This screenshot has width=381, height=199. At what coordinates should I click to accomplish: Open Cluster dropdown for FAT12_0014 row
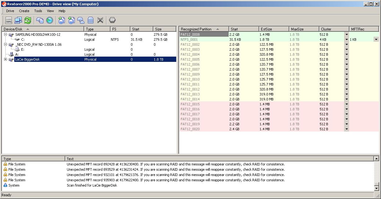point(347,99)
